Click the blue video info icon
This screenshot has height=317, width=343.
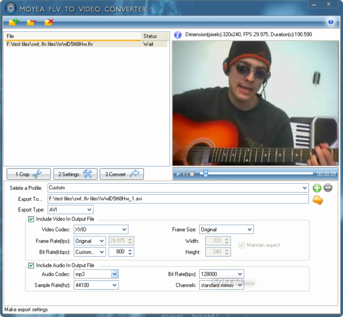[177, 35]
